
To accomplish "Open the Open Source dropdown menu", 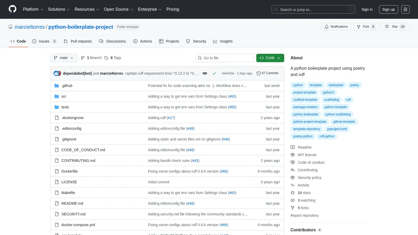I will pos(119,9).
